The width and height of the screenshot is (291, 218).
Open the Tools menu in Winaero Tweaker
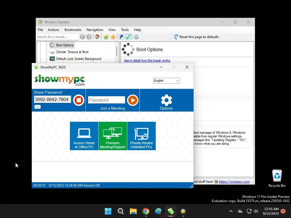click(125, 30)
